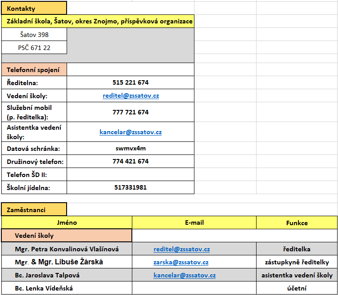
Task: Select the zástupkyně ředitelky function cell
Action: pos(297,262)
